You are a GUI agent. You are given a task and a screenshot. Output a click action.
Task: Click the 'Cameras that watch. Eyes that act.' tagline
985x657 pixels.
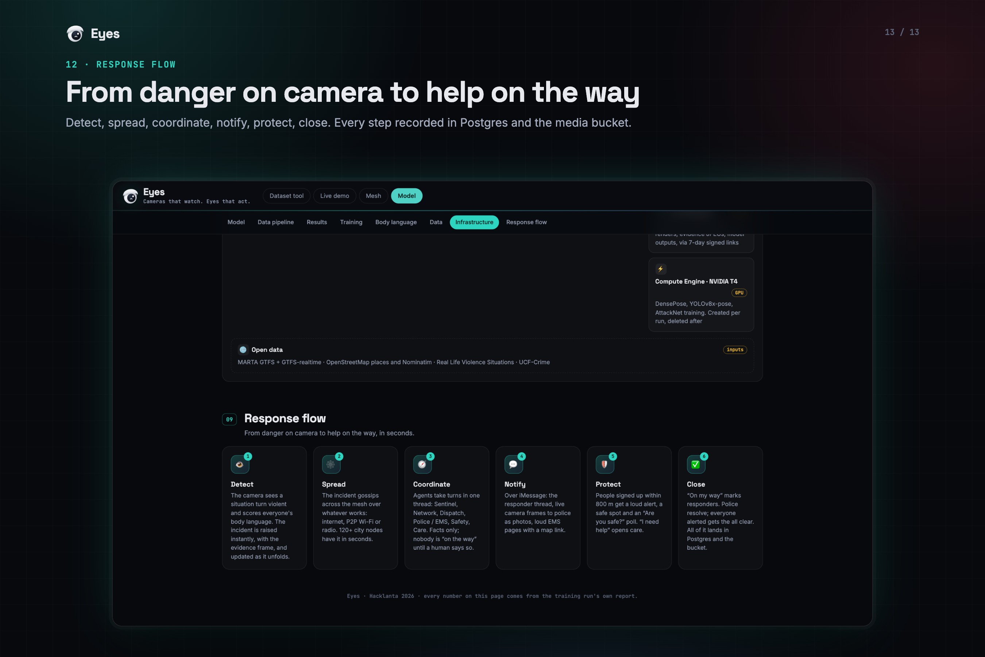pyautogui.click(x=196, y=201)
